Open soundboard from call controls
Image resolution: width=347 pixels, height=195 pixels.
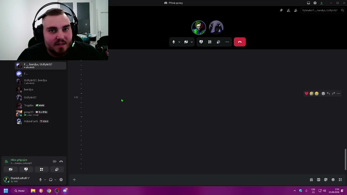pyautogui.click(x=219, y=42)
